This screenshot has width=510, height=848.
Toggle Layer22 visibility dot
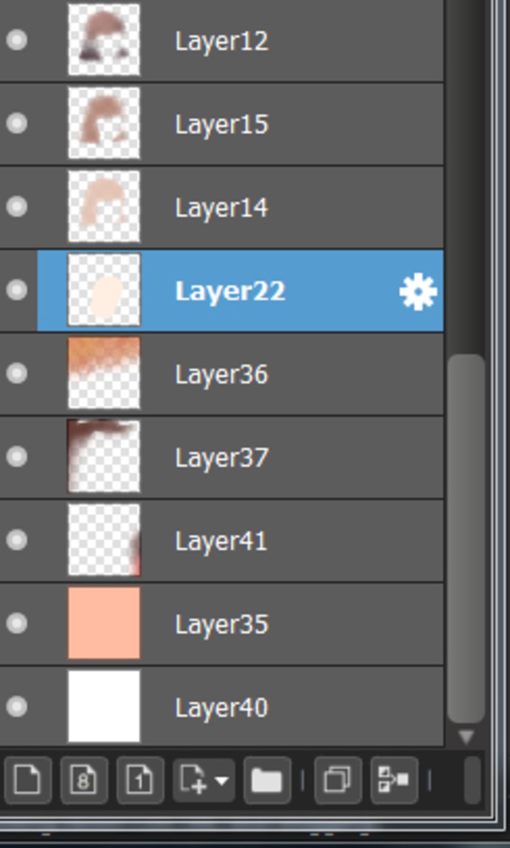[17, 290]
